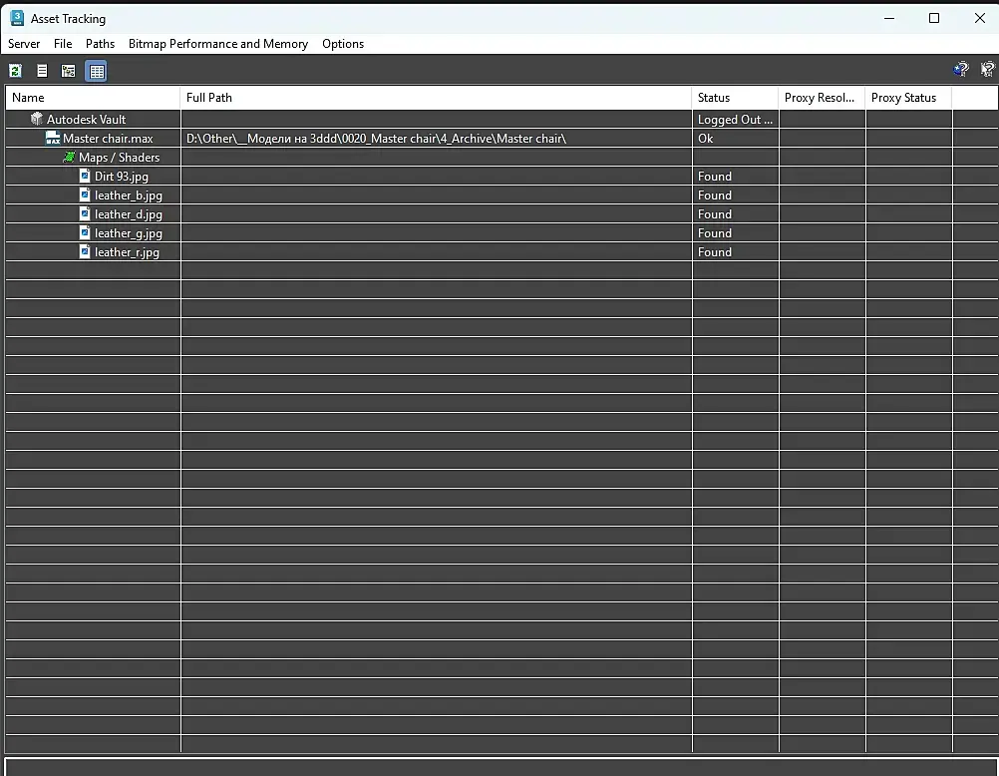Click the Autodesk Vault cube icon
The image size is (999, 776).
37,119
